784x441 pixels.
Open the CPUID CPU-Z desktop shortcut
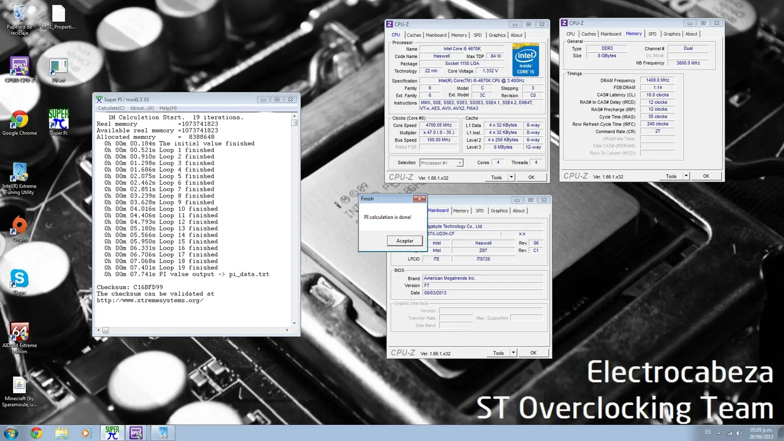(x=19, y=69)
